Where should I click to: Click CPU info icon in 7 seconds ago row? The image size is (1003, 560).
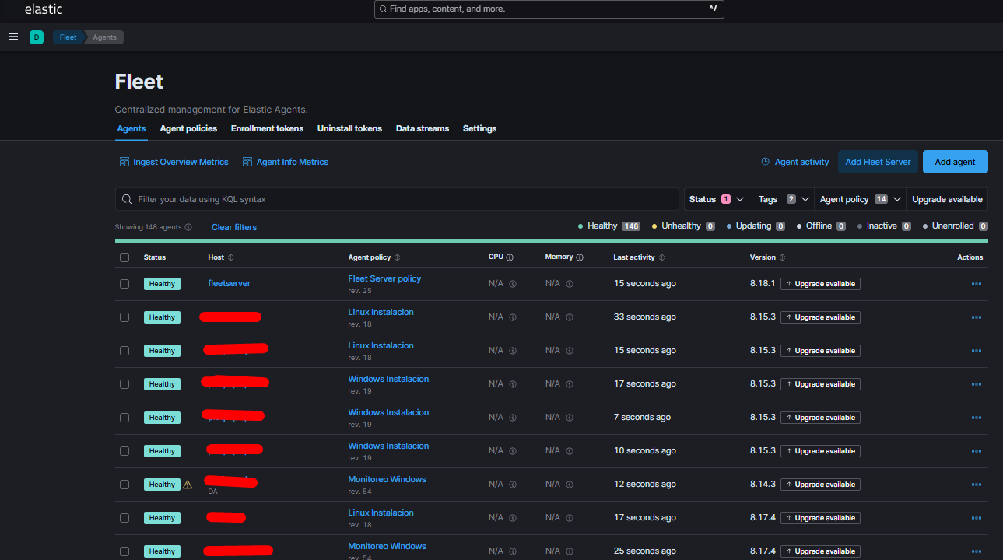(513, 418)
